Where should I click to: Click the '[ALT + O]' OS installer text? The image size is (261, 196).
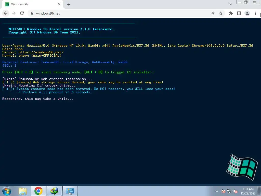(93, 72)
